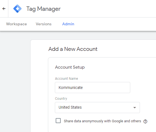Open the Country dropdown showing United States

tap(97, 108)
